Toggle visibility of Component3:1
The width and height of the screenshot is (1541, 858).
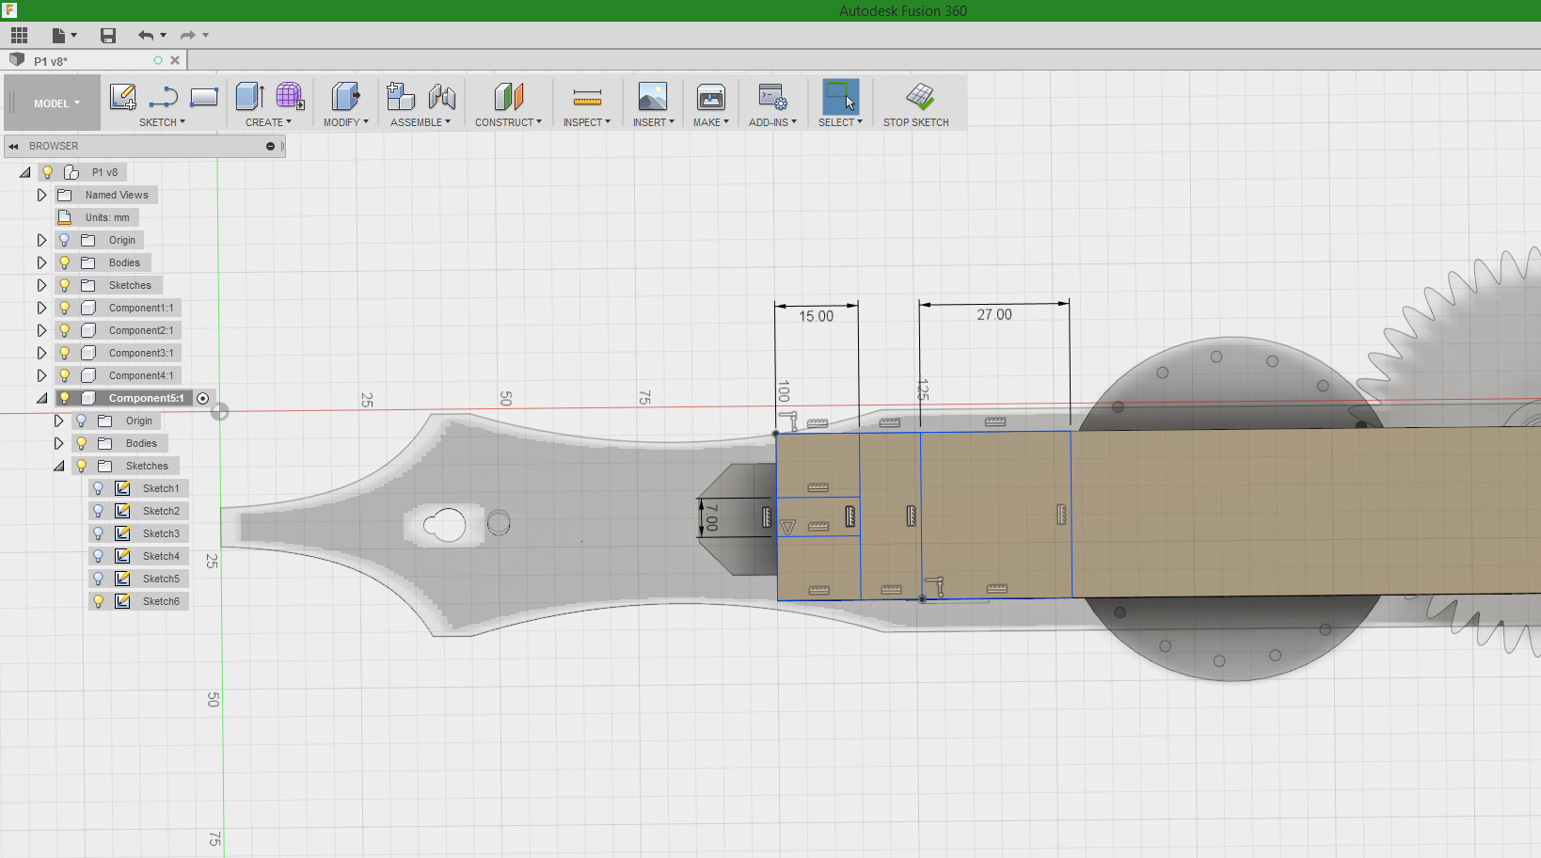click(64, 353)
